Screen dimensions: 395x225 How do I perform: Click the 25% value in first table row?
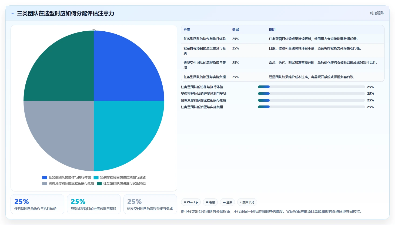(236, 39)
